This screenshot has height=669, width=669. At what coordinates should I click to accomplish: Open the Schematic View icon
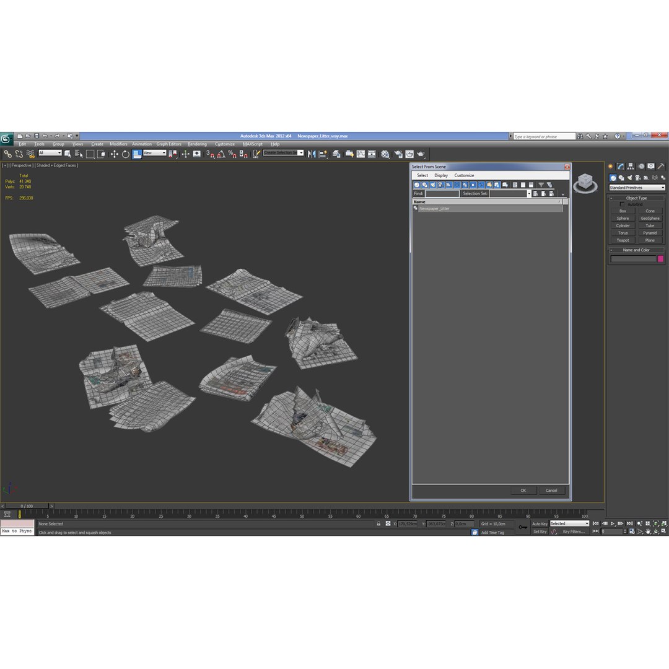pyautogui.click(x=372, y=154)
